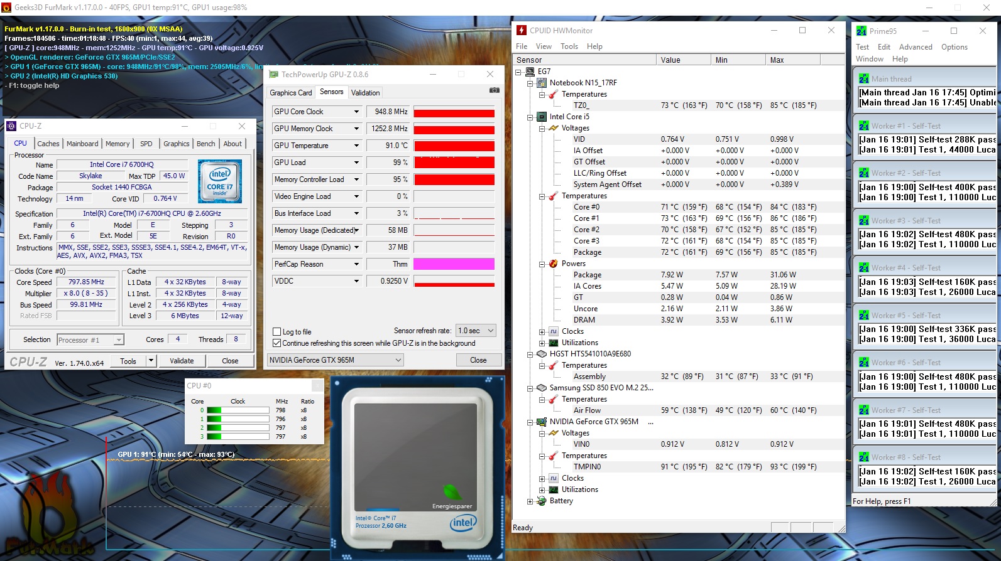
Task: Click the Worker #4 Self-Test window icon
Action: [864, 267]
